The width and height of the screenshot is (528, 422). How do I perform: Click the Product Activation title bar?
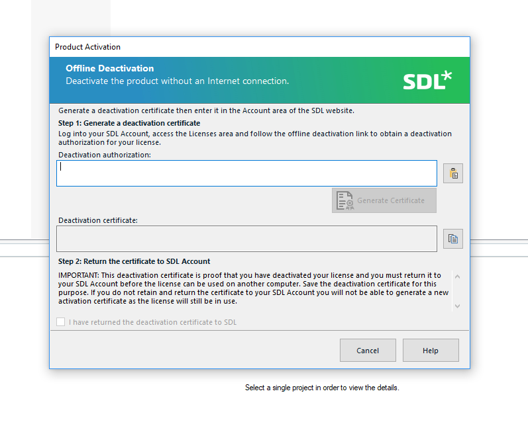pyautogui.click(x=260, y=47)
